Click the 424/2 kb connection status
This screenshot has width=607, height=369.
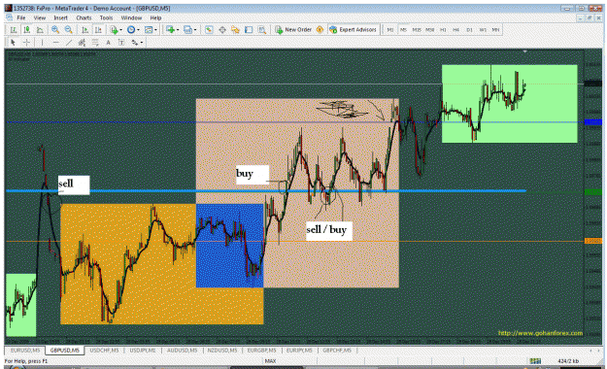click(x=568, y=361)
